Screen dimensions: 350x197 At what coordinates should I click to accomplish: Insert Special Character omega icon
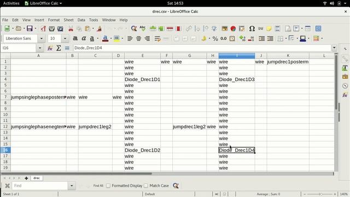(252, 28)
